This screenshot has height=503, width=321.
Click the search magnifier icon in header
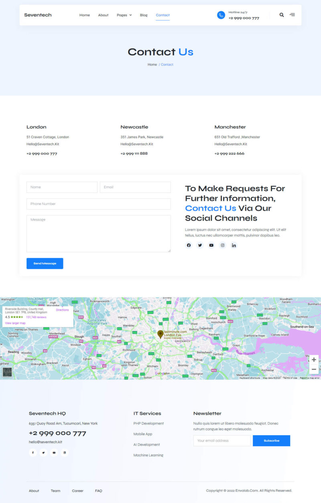pos(282,15)
